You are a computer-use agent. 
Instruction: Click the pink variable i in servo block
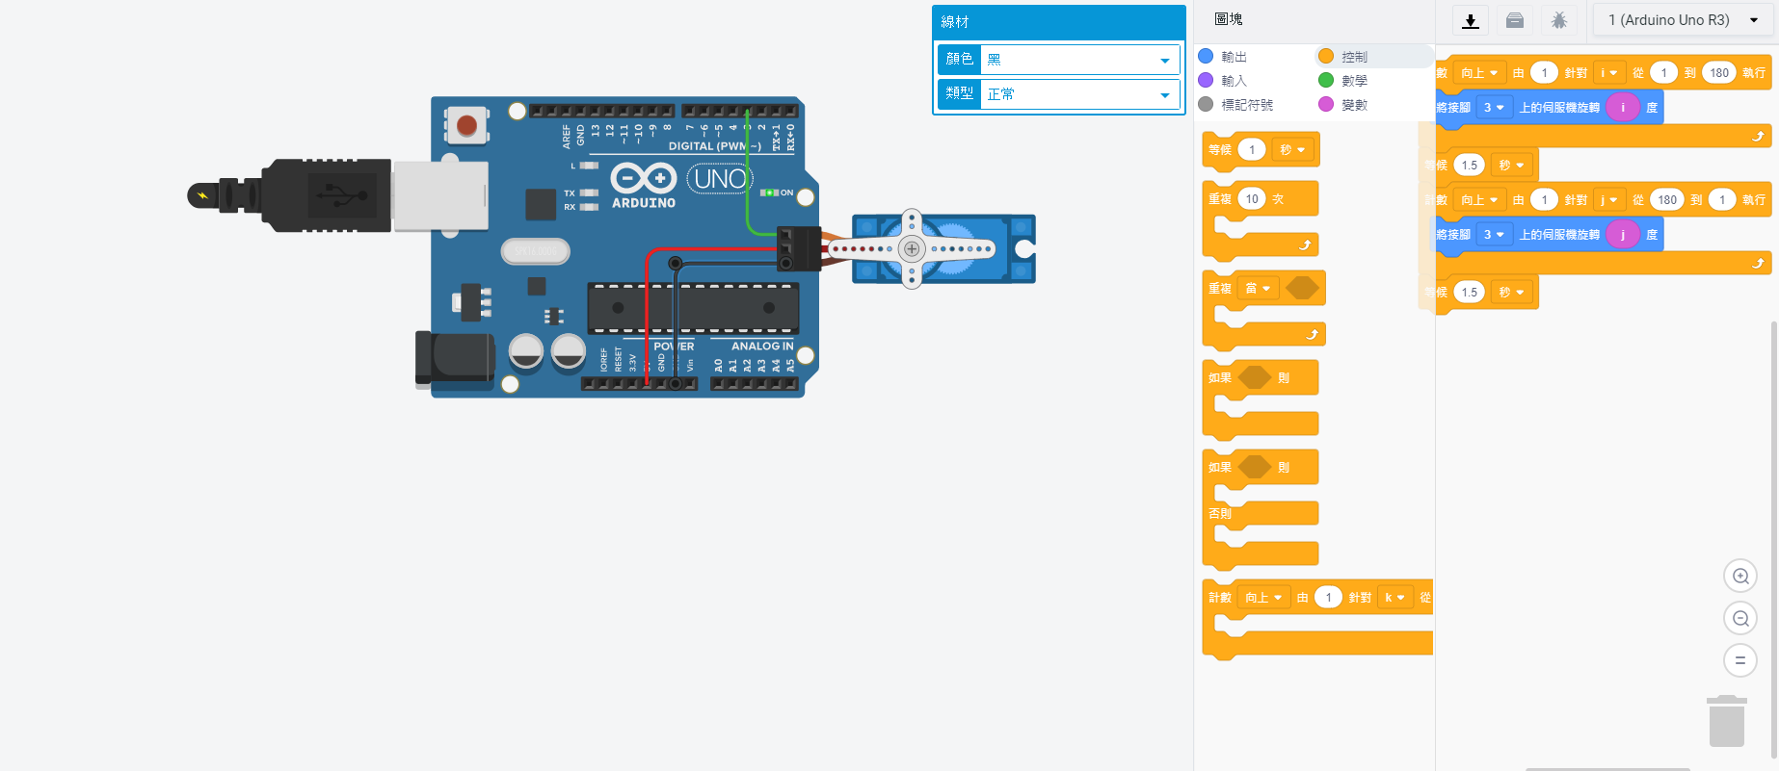point(1622,108)
